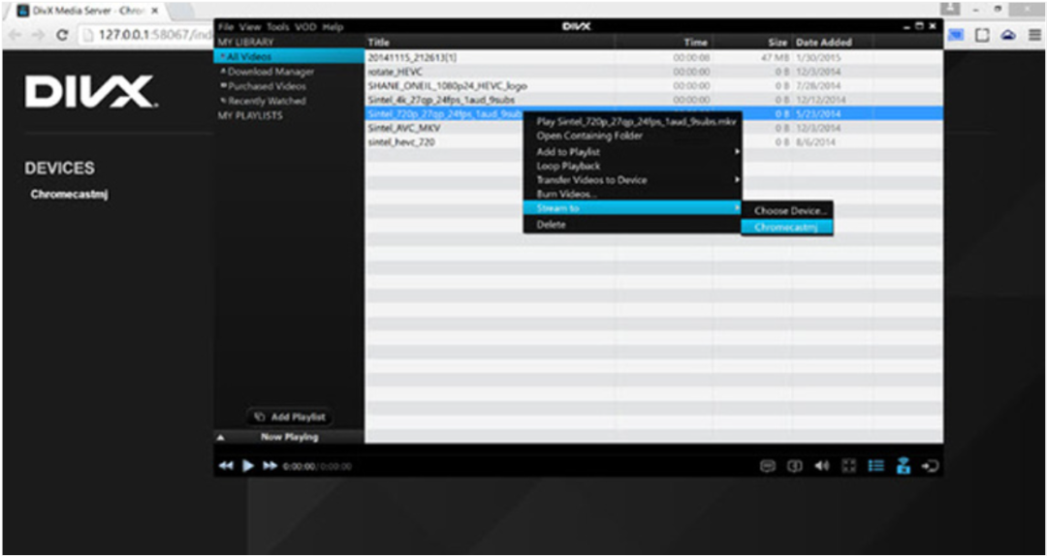This screenshot has width=1047, height=556.
Task: Mute audio with the speaker icon
Action: 822,466
